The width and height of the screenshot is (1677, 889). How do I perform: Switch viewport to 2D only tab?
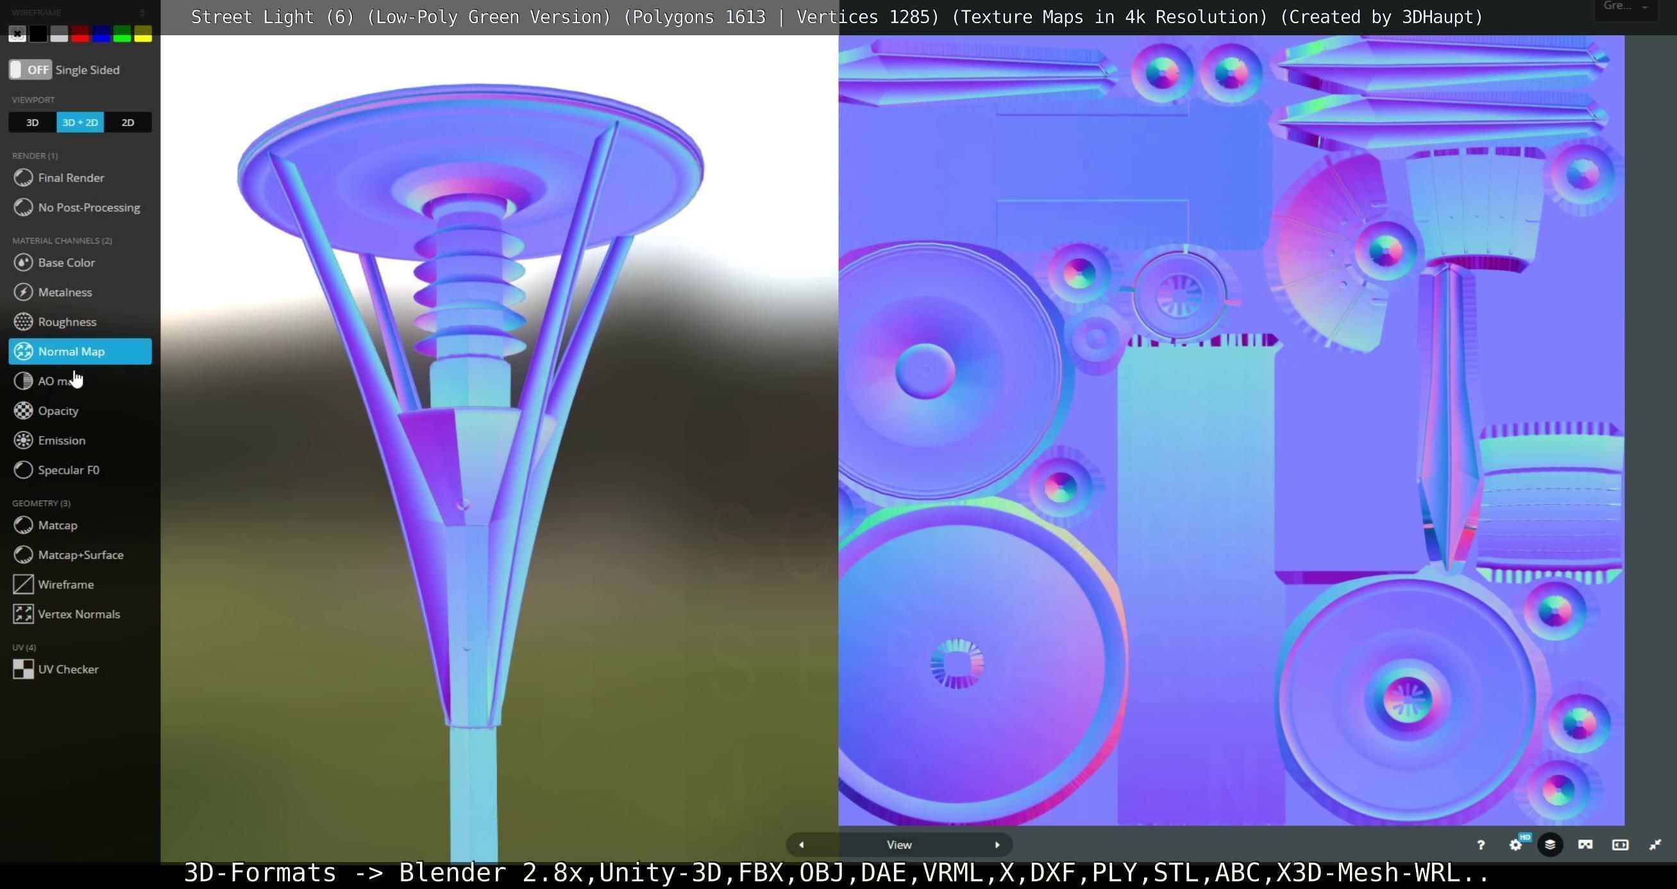[128, 122]
